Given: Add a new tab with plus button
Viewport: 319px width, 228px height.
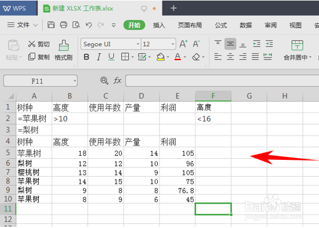Looking at the screenshot, I should click(173, 8).
